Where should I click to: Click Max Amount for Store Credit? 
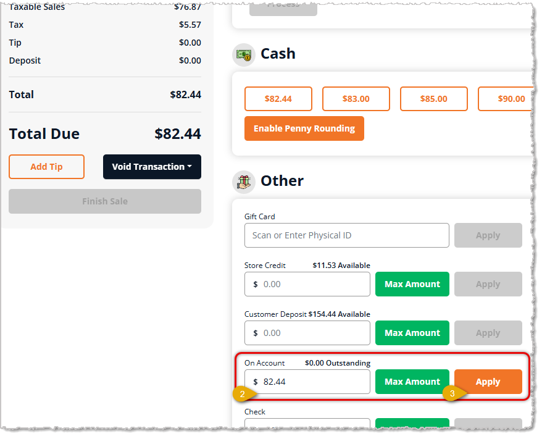tap(412, 284)
